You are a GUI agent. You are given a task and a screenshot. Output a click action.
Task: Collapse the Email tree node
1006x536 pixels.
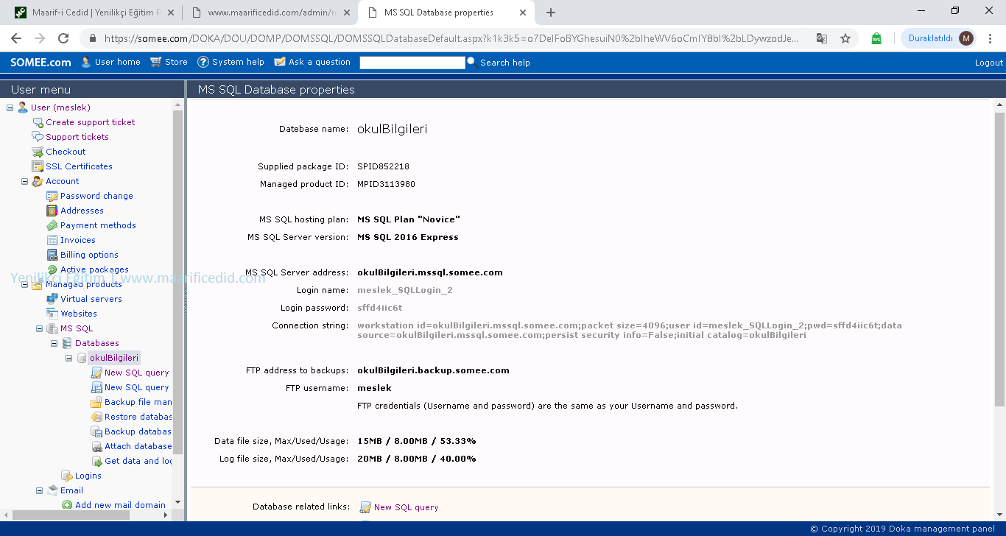(40, 490)
